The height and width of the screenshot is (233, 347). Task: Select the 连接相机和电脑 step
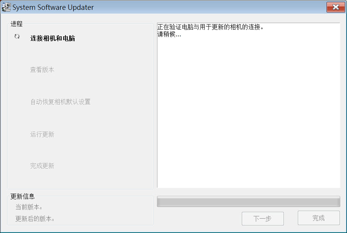[x=53, y=38]
